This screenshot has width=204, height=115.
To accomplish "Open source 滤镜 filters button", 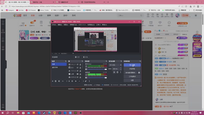I will pos(85,57).
